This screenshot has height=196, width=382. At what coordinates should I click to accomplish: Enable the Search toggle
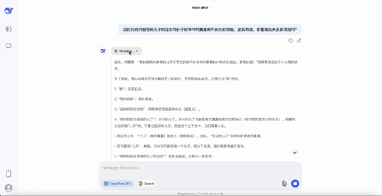146,184
